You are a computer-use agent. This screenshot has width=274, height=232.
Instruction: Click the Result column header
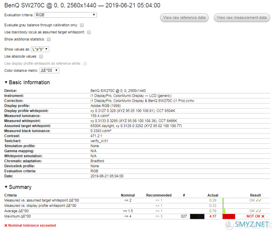255,195
